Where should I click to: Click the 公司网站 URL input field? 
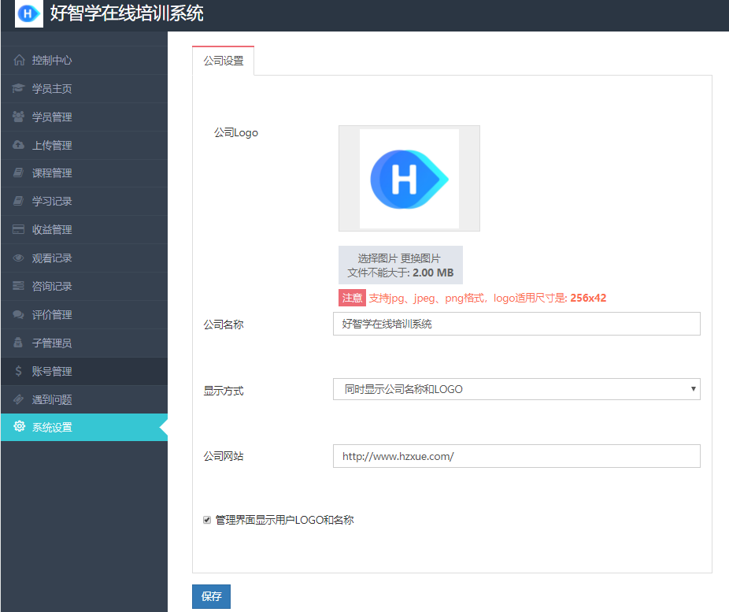(516, 456)
